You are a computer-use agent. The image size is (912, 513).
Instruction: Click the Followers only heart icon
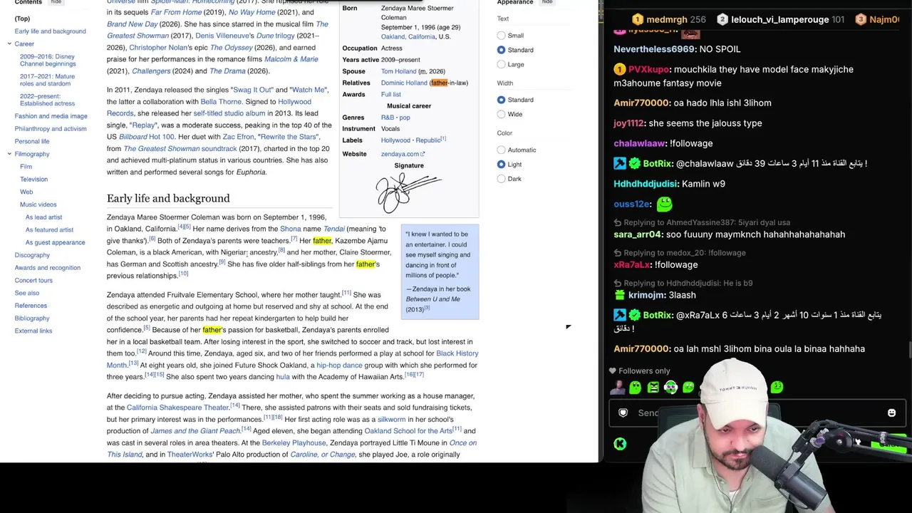coord(612,370)
